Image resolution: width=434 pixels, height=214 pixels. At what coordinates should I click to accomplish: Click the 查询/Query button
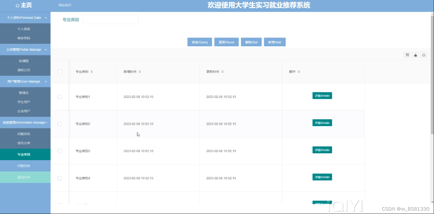(x=200, y=42)
